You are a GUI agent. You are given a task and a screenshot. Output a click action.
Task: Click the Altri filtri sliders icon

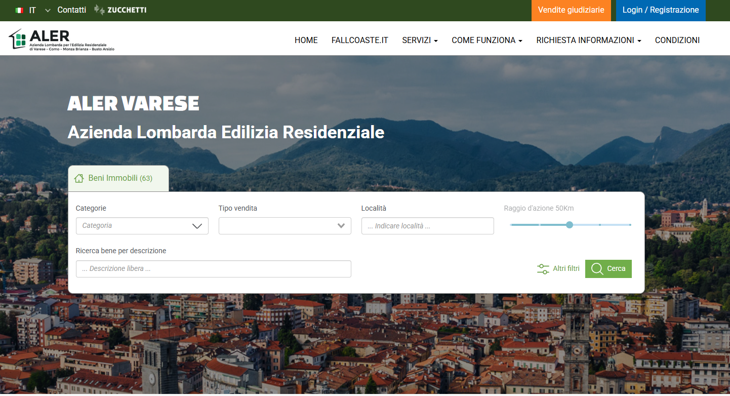[543, 269]
